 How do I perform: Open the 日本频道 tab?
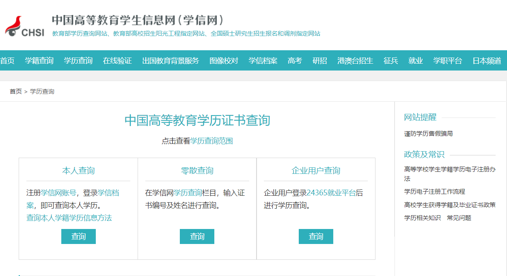[487, 60]
